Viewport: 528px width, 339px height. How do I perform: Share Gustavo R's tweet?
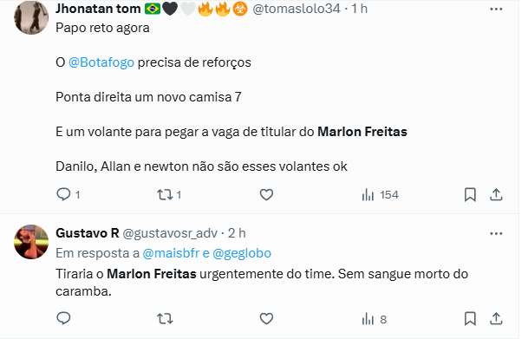[x=496, y=318]
